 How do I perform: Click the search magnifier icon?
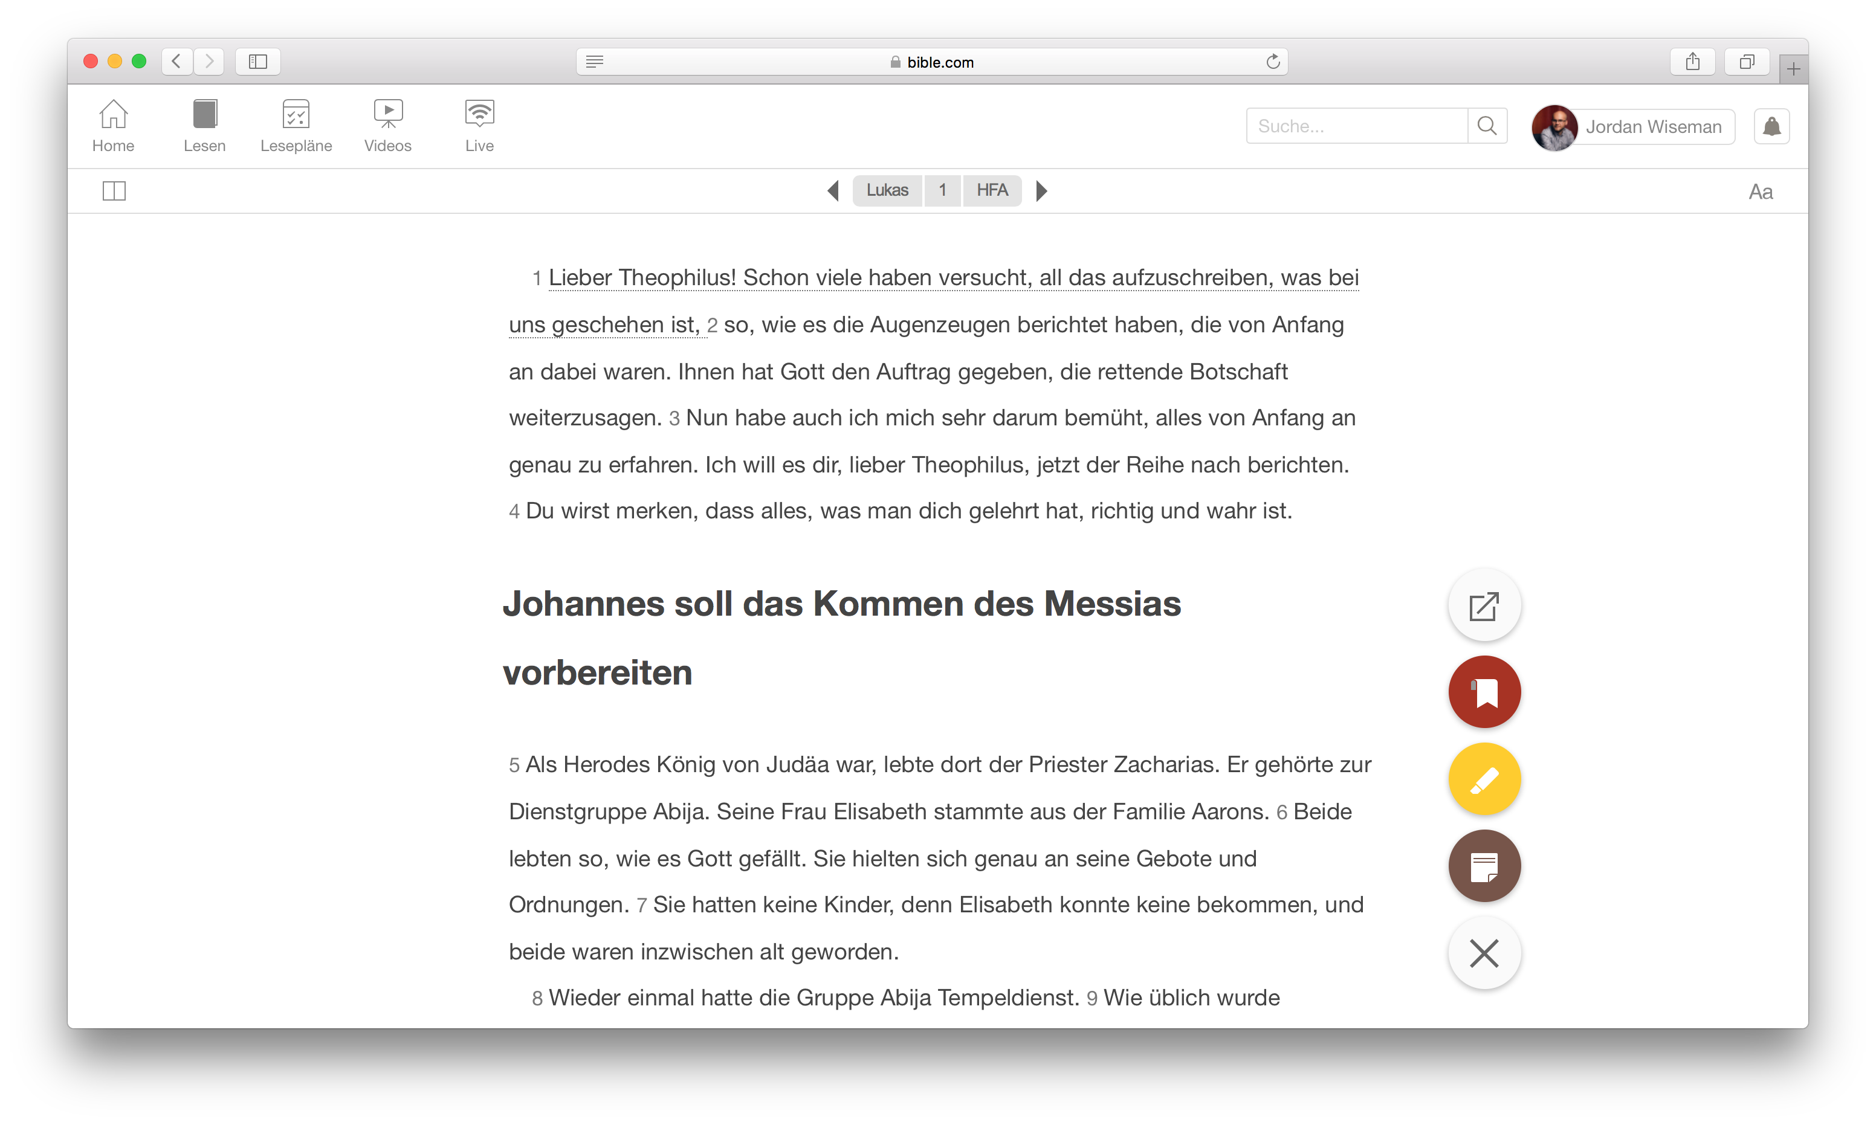[1487, 126]
